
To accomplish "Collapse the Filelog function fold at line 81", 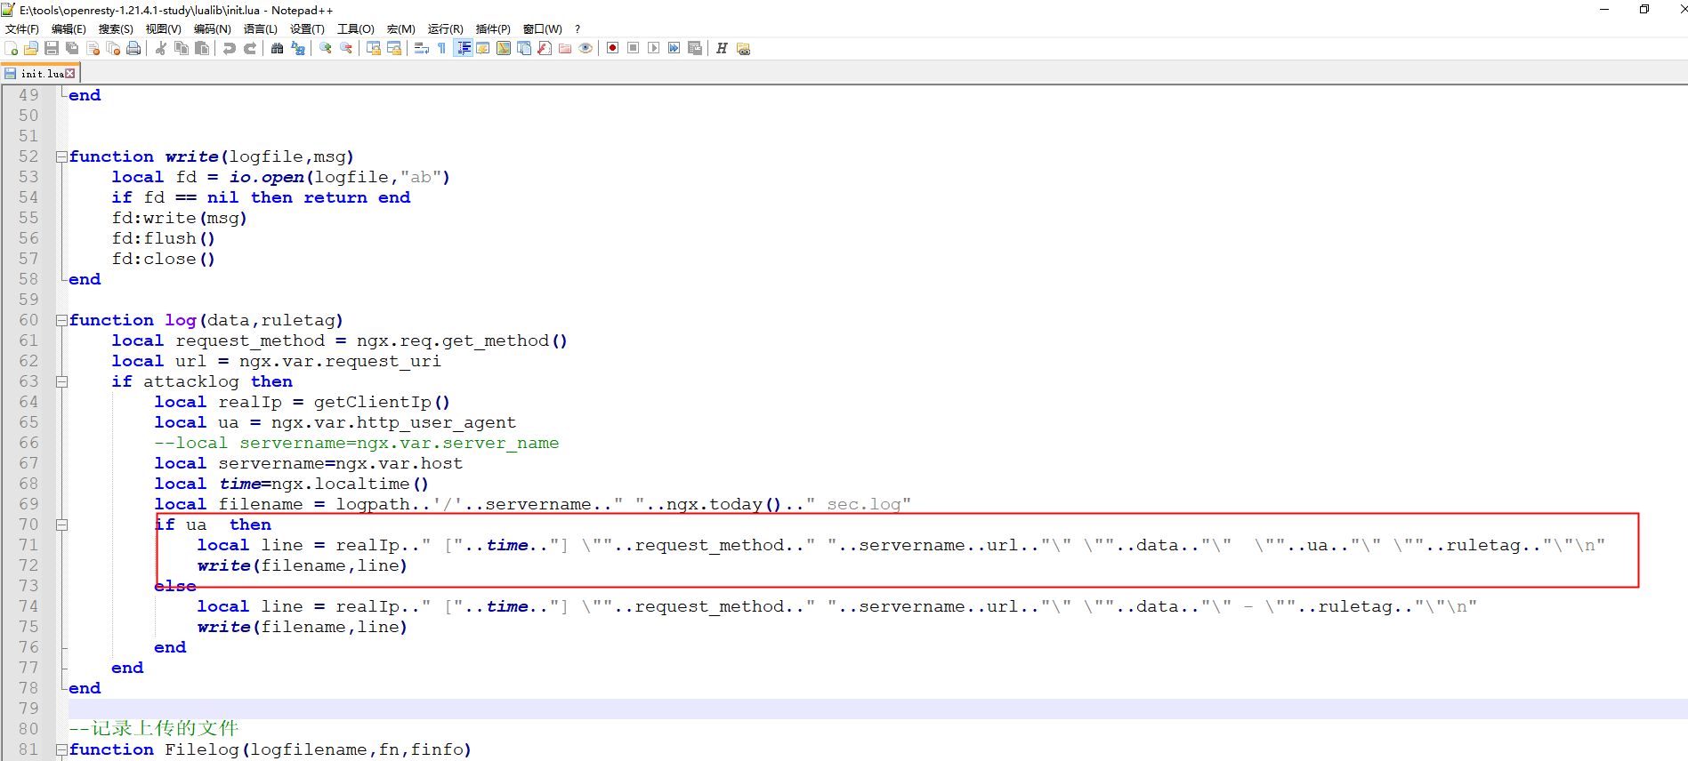I will pos(61,749).
